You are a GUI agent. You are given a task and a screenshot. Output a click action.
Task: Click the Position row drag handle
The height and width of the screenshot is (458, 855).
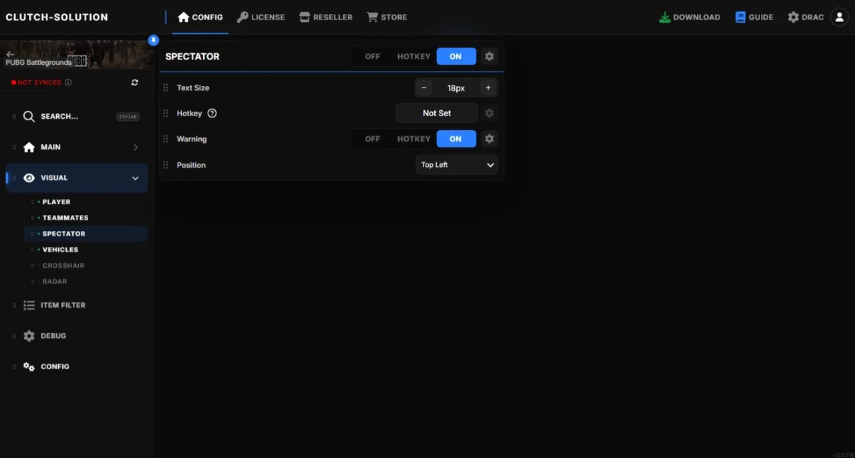[x=166, y=165]
